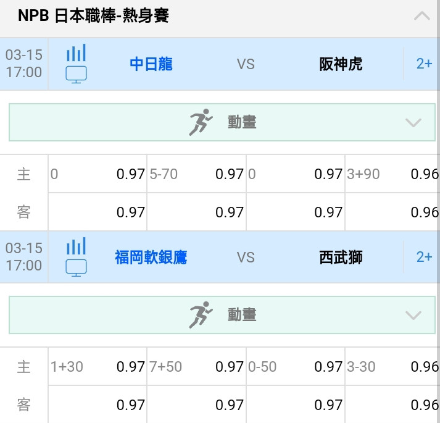Click running man icon in first 動畫 bar

point(201,122)
